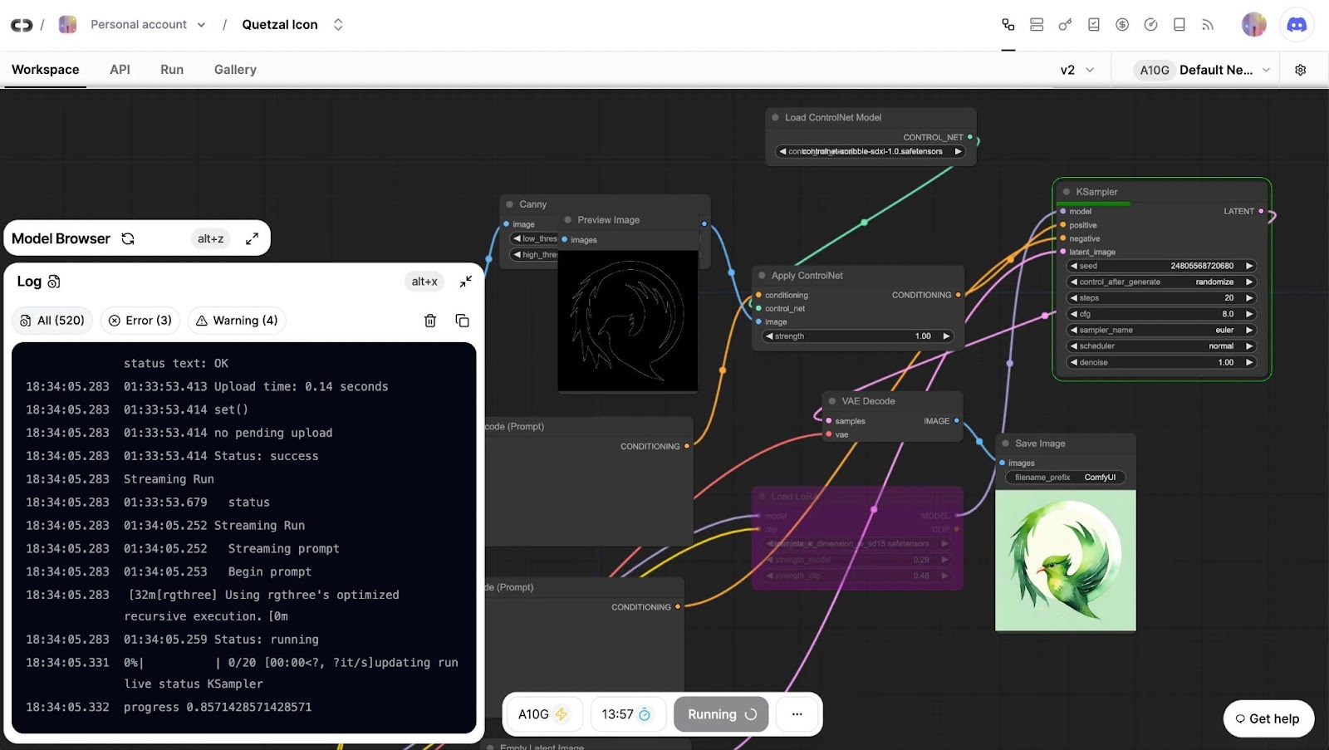This screenshot has height=750, width=1329.
Task: Adjust the KSampler steps value field
Action: 1160,298
